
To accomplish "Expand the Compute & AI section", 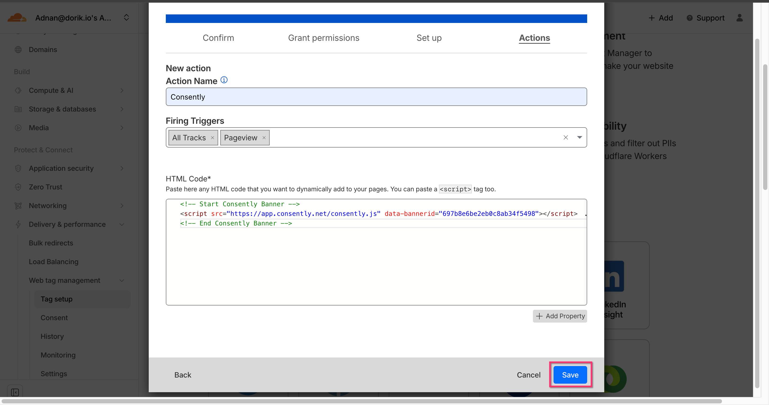I will point(121,90).
